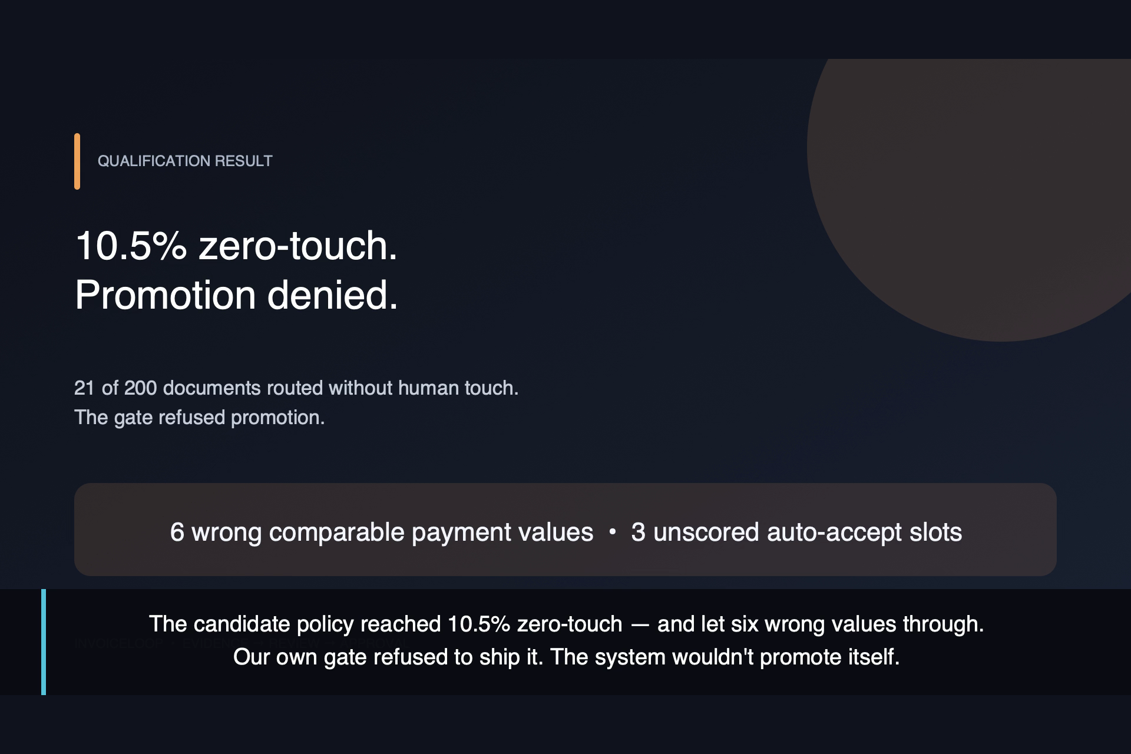Screen dimensions: 1131x754
Task: Click the dark bottom bar below the caption
Action: (565, 725)
